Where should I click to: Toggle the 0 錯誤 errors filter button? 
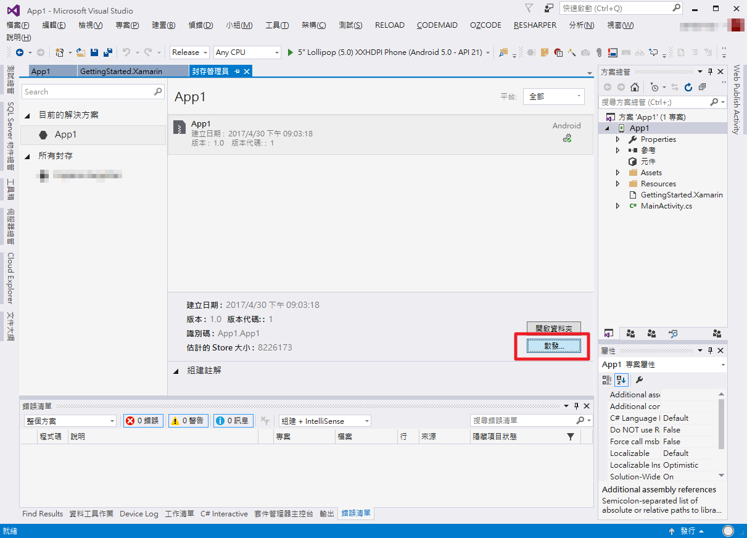(142, 421)
